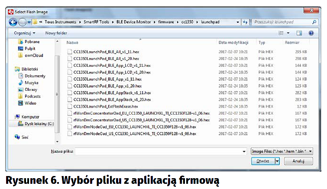
Task: Sort by Data modyfikacji column header
Action: point(233,43)
